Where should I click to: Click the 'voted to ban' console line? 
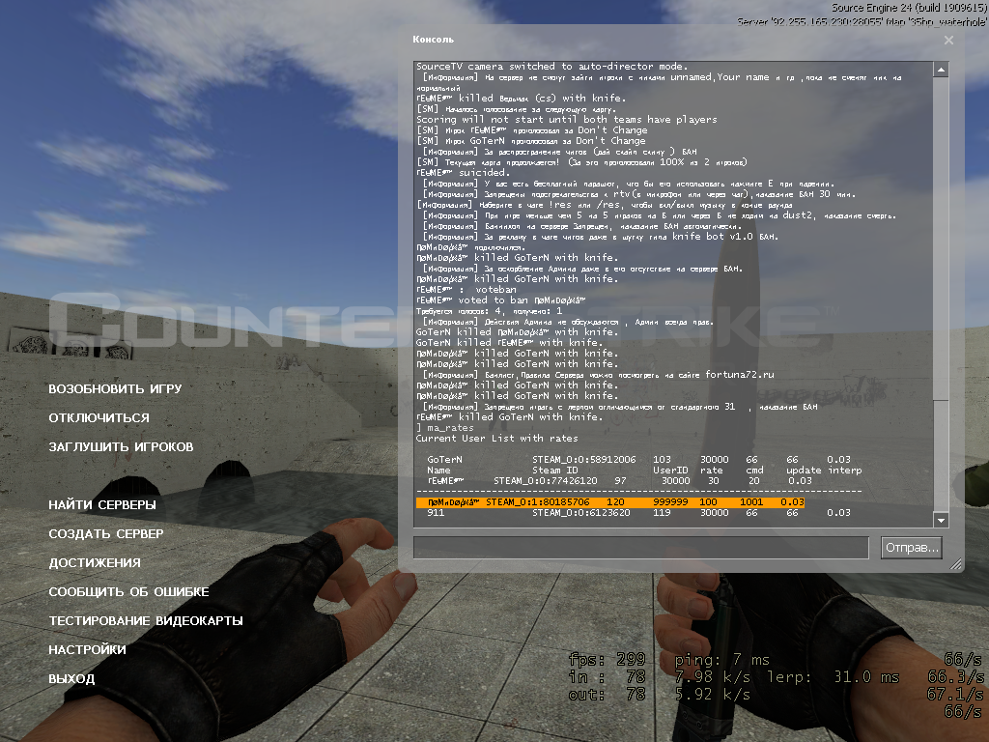point(501,300)
